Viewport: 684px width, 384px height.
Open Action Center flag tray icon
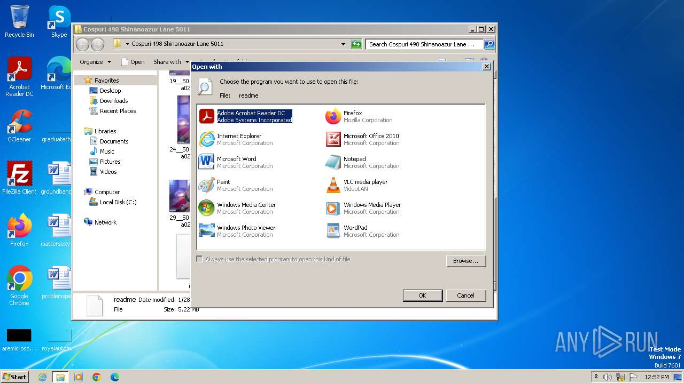pyautogui.click(x=633, y=377)
